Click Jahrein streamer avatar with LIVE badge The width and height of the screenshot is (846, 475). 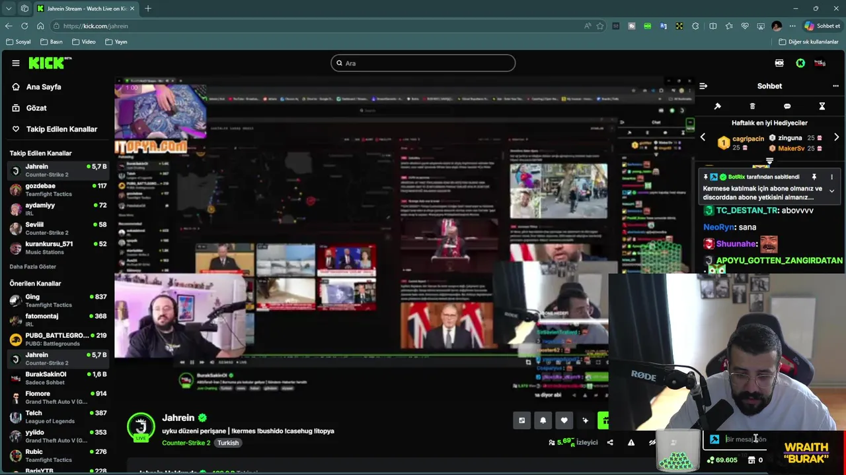coord(141,427)
